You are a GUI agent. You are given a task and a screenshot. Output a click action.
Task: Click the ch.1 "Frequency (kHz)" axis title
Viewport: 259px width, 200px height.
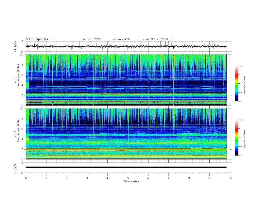pos(18,75)
